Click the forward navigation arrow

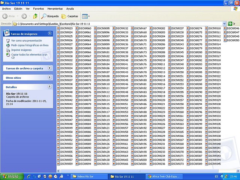click(x=24, y=16)
